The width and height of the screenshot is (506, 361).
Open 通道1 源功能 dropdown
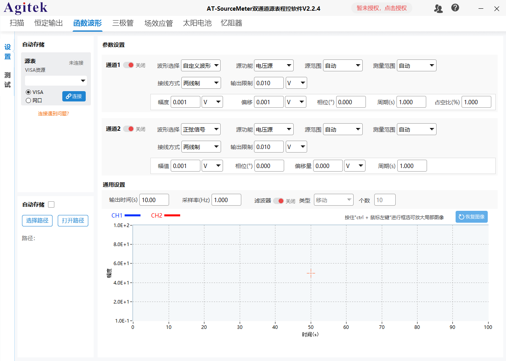click(x=274, y=66)
